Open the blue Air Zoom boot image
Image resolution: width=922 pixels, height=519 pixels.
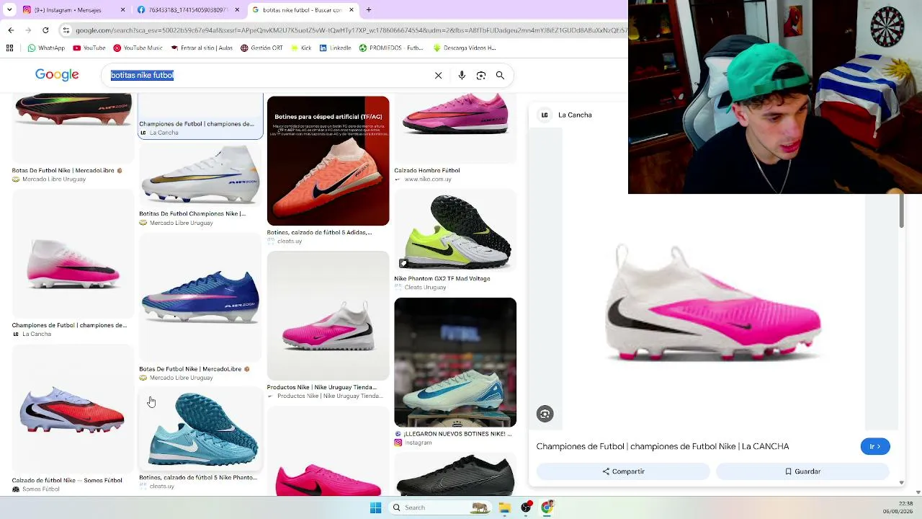click(200, 297)
